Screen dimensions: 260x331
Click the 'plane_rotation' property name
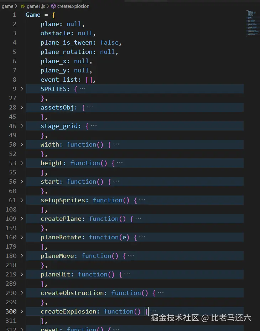tap(66, 52)
